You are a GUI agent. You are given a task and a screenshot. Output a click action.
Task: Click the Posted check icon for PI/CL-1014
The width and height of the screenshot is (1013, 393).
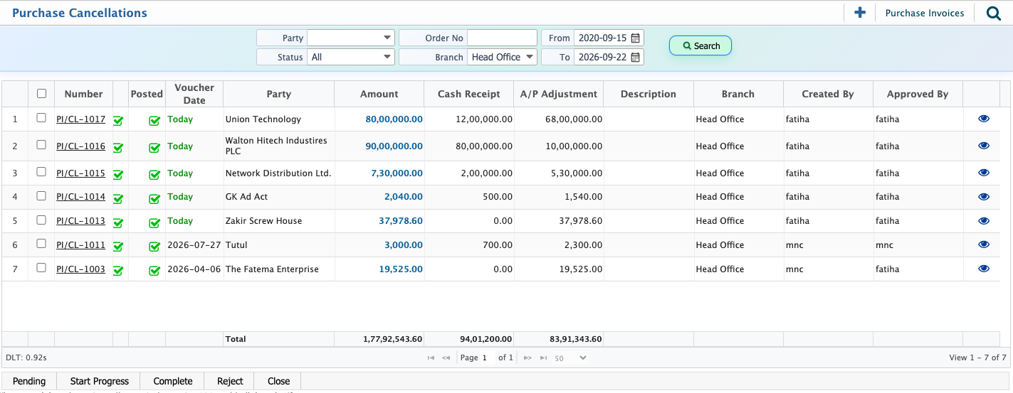pos(154,199)
